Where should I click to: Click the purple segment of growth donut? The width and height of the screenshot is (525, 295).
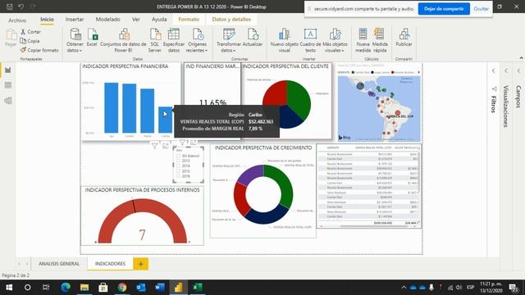(x=250, y=175)
